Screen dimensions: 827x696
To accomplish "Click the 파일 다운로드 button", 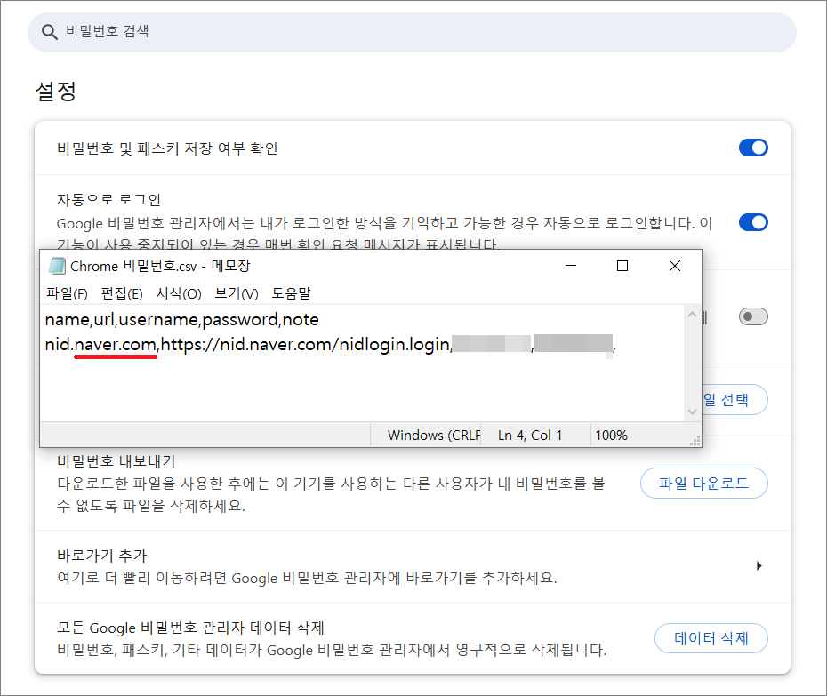I will 703,483.
